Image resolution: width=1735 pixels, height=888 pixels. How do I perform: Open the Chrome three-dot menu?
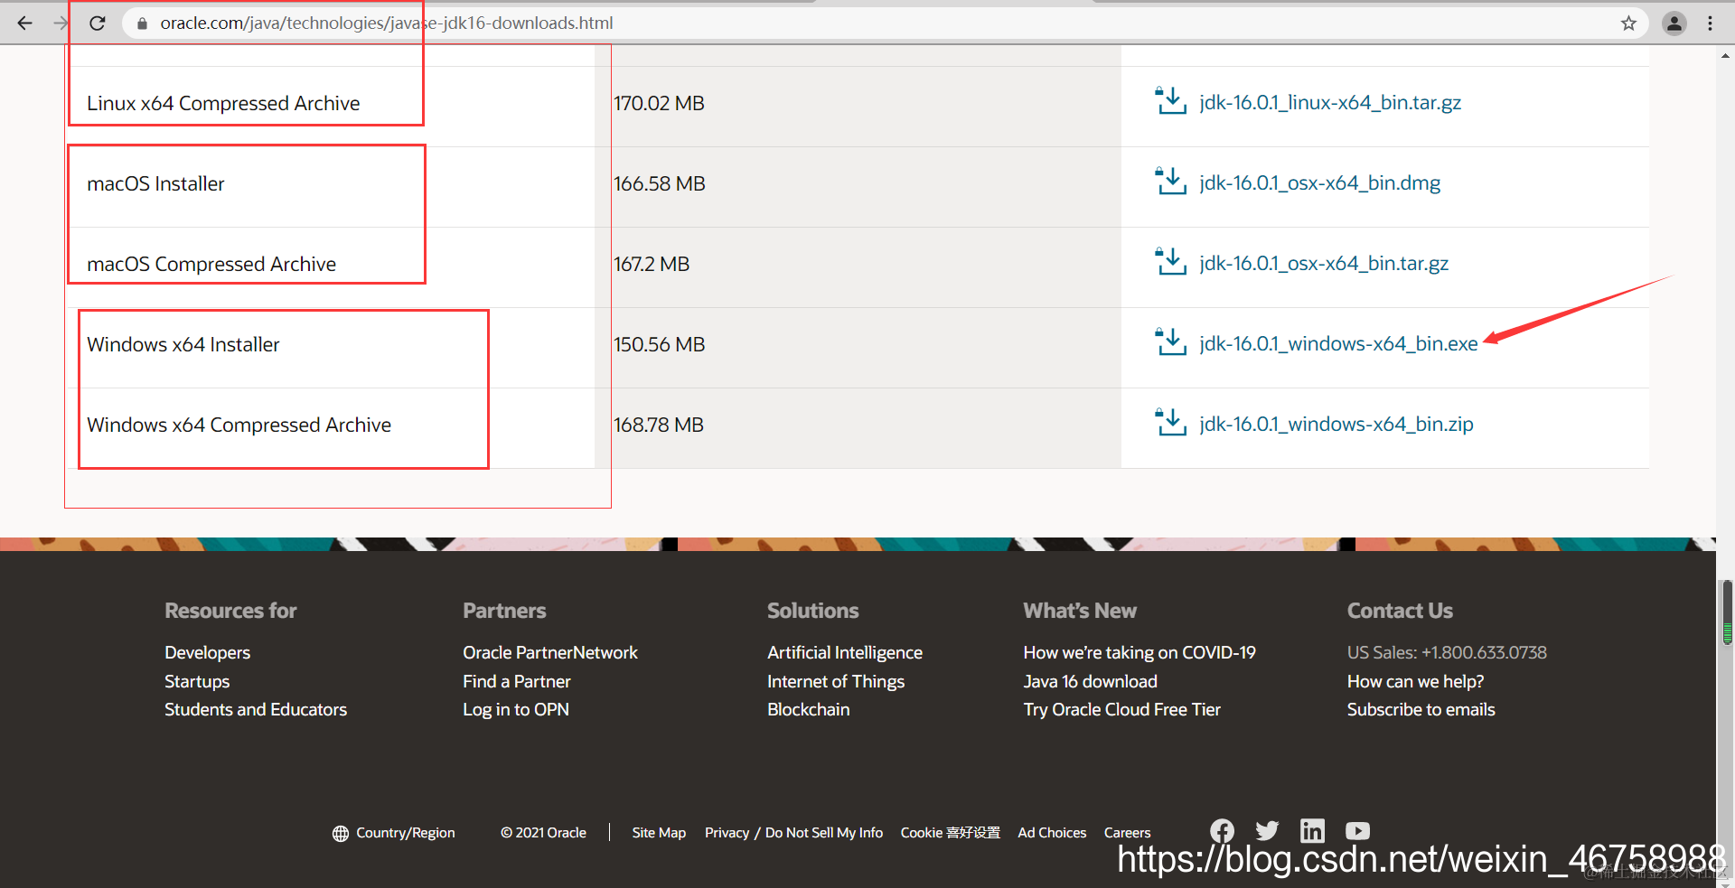click(1710, 23)
